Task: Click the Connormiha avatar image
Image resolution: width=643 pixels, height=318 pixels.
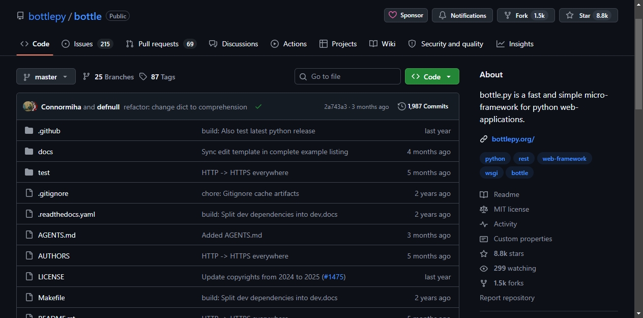Action: 28,107
